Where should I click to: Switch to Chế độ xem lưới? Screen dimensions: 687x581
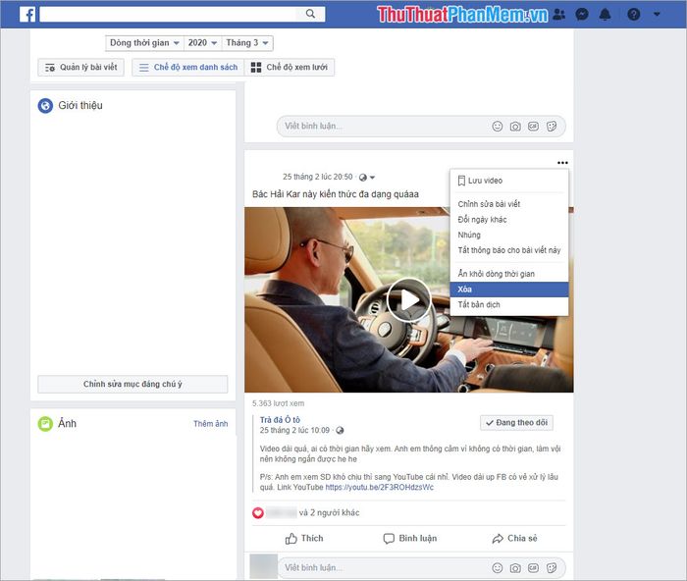coord(290,67)
